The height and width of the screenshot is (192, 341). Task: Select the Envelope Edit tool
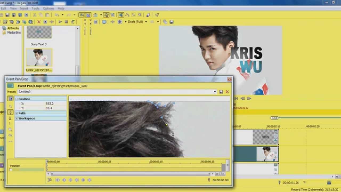(x=127, y=15)
